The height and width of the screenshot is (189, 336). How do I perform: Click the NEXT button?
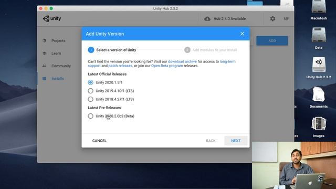point(236,141)
